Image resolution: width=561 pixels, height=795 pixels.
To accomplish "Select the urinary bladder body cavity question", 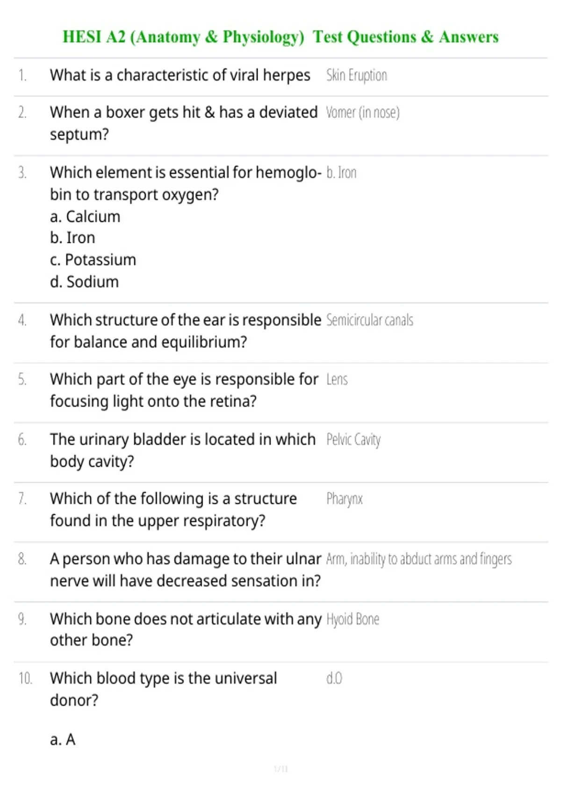I will [183, 450].
